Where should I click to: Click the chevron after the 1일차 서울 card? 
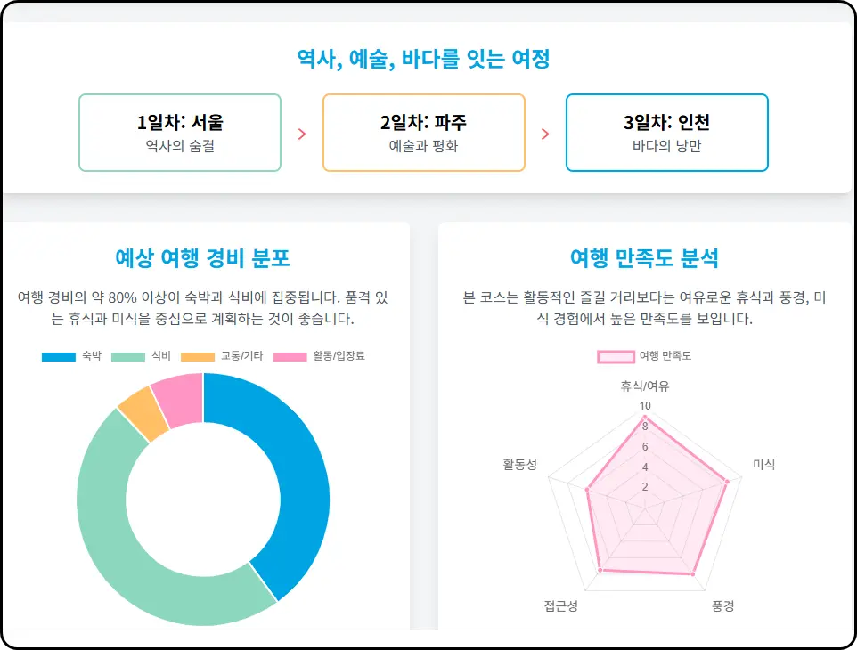coord(303,133)
